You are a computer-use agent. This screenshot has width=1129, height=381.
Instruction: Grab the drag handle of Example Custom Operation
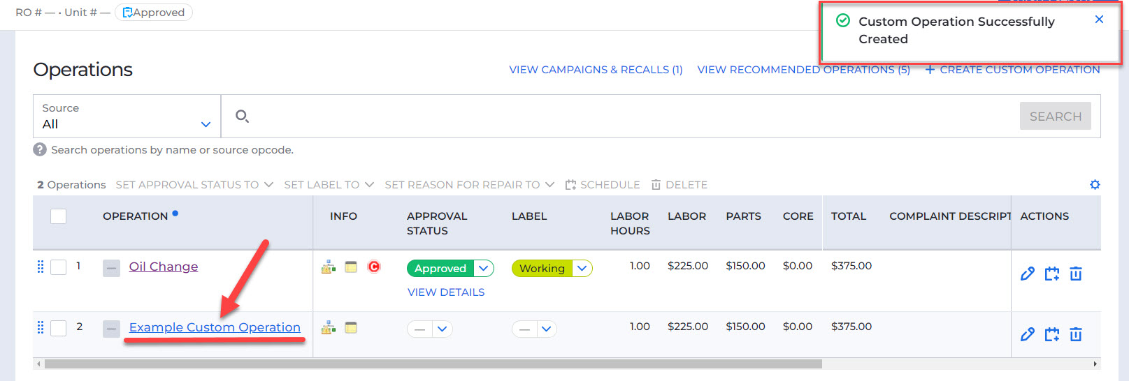40,327
